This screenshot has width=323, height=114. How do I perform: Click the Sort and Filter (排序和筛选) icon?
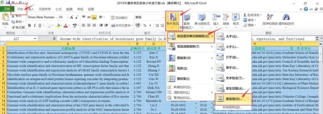(270, 17)
